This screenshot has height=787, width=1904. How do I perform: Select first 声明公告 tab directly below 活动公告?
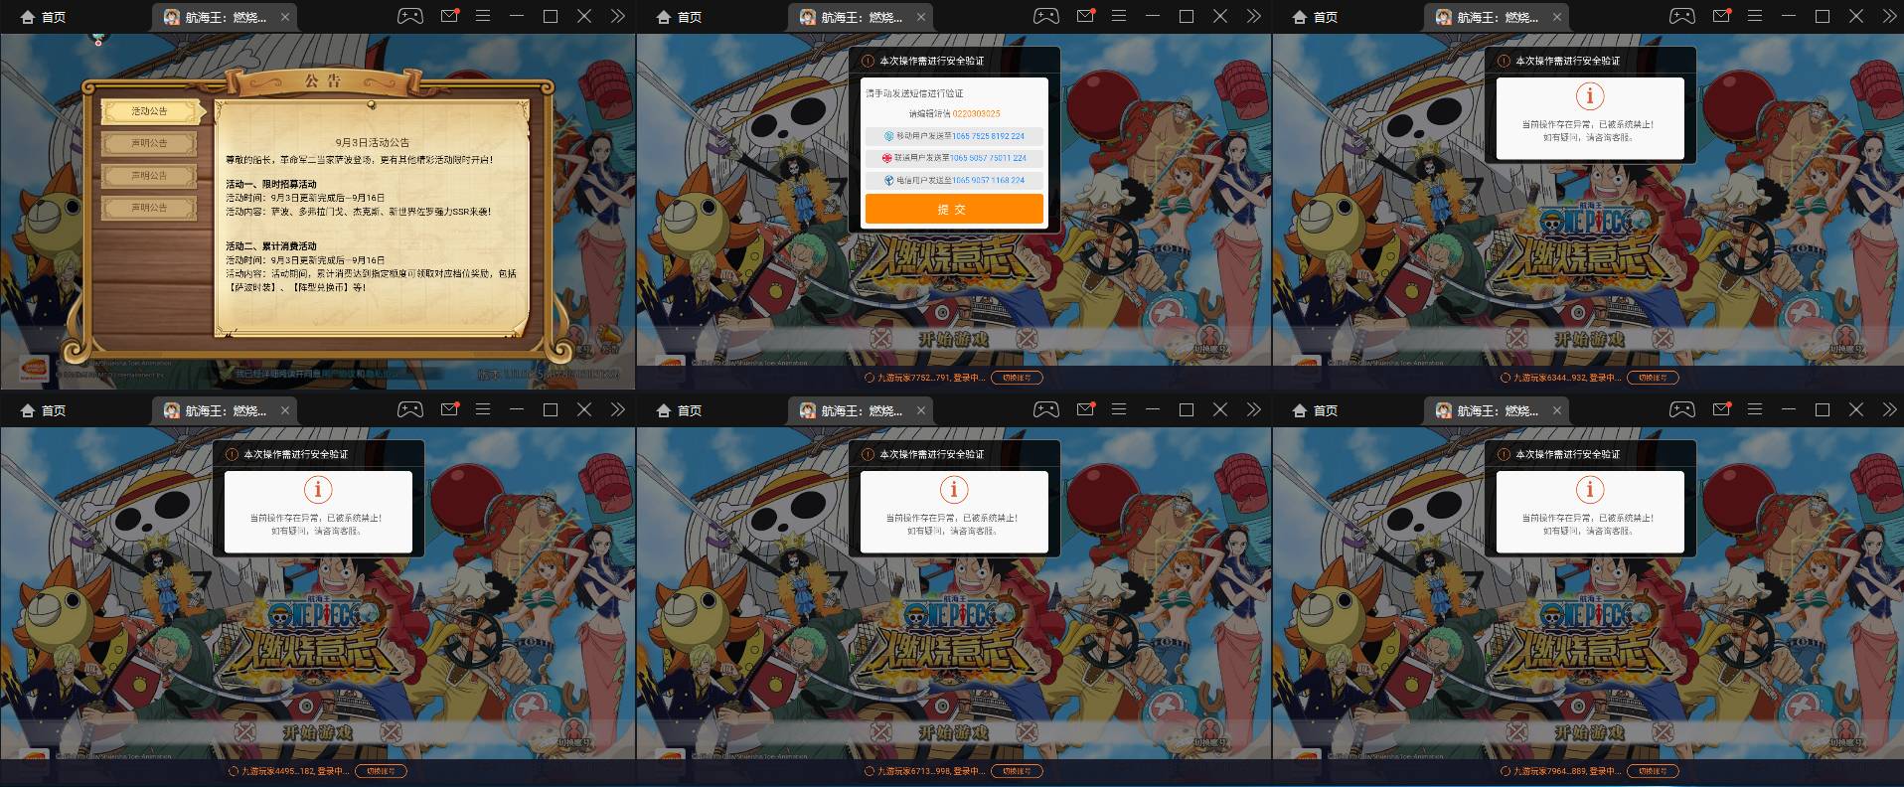point(150,143)
